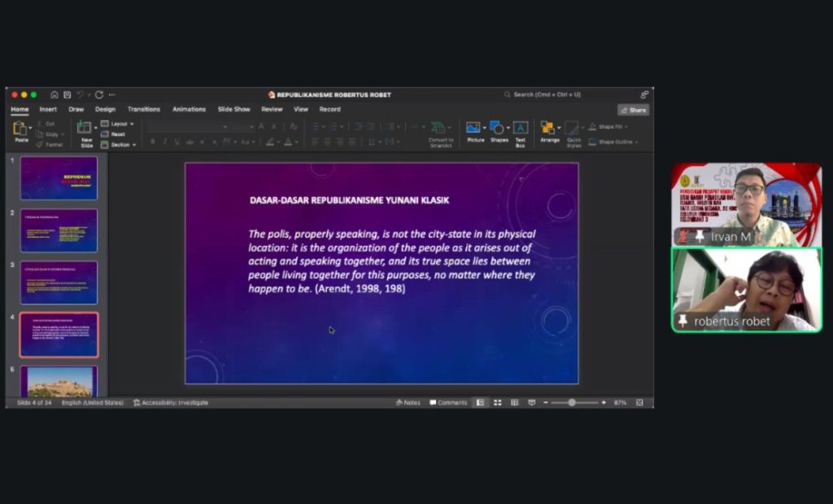The width and height of the screenshot is (833, 504).
Task: Insert a Text Box
Action: (520, 134)
